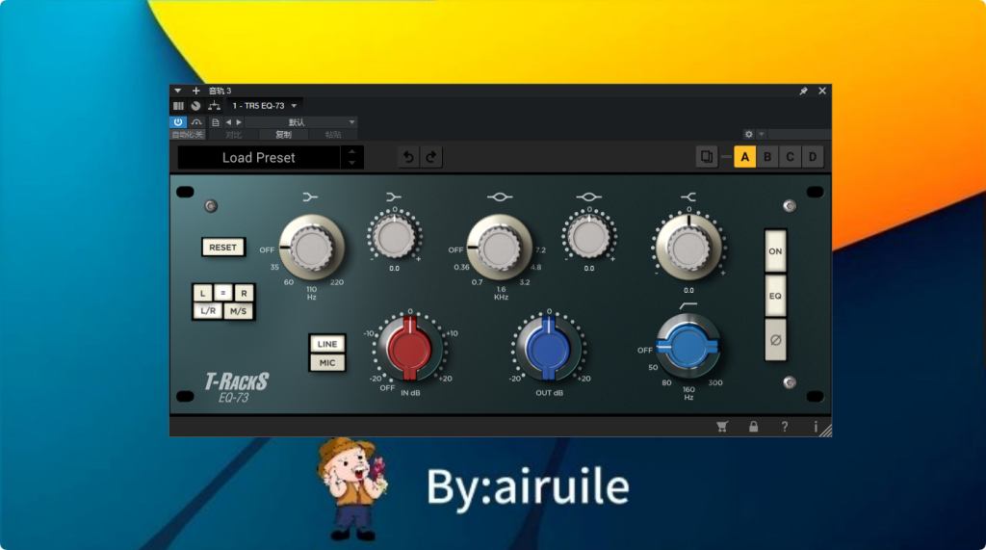Toggle the ON bypass switch
986x550 pixels.
[x=775, y=251]
